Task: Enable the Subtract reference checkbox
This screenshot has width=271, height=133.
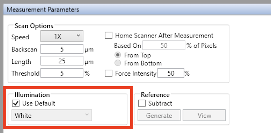Action: (x=142, y=103)
